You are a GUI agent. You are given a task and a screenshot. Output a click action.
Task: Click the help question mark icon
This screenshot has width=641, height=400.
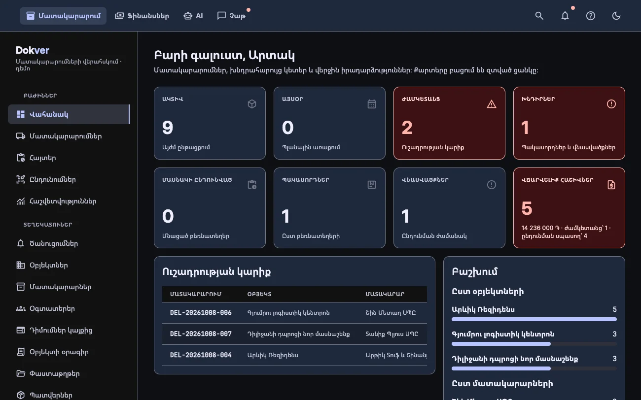[591, 16]
